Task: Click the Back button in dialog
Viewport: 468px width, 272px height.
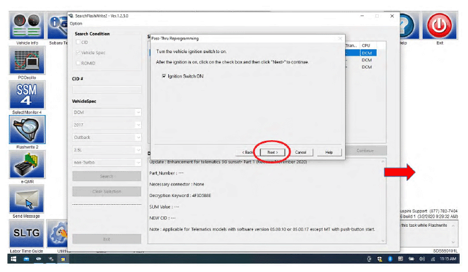Action: (x=247, y=152)
